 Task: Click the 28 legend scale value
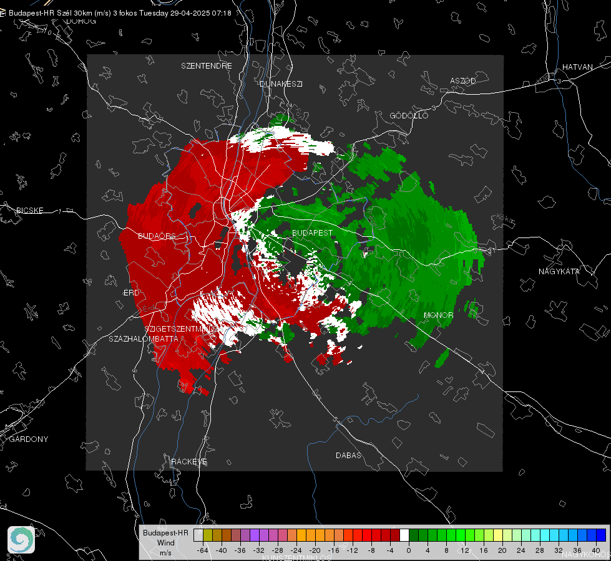tap(540, 550)
